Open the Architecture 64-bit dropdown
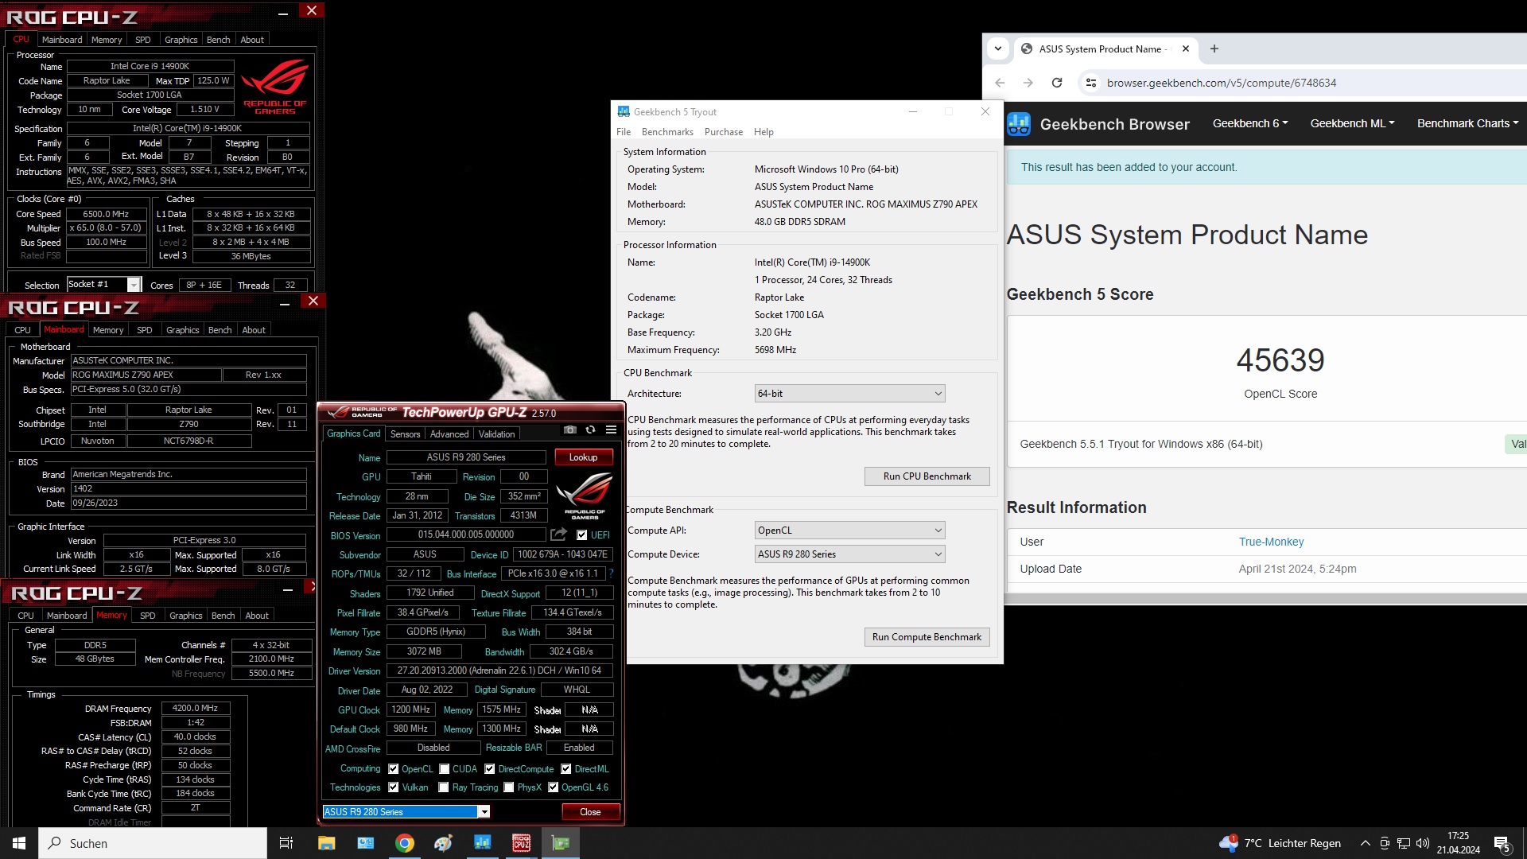Screen dimensions: 1527x859 click(x=849, y=394)
